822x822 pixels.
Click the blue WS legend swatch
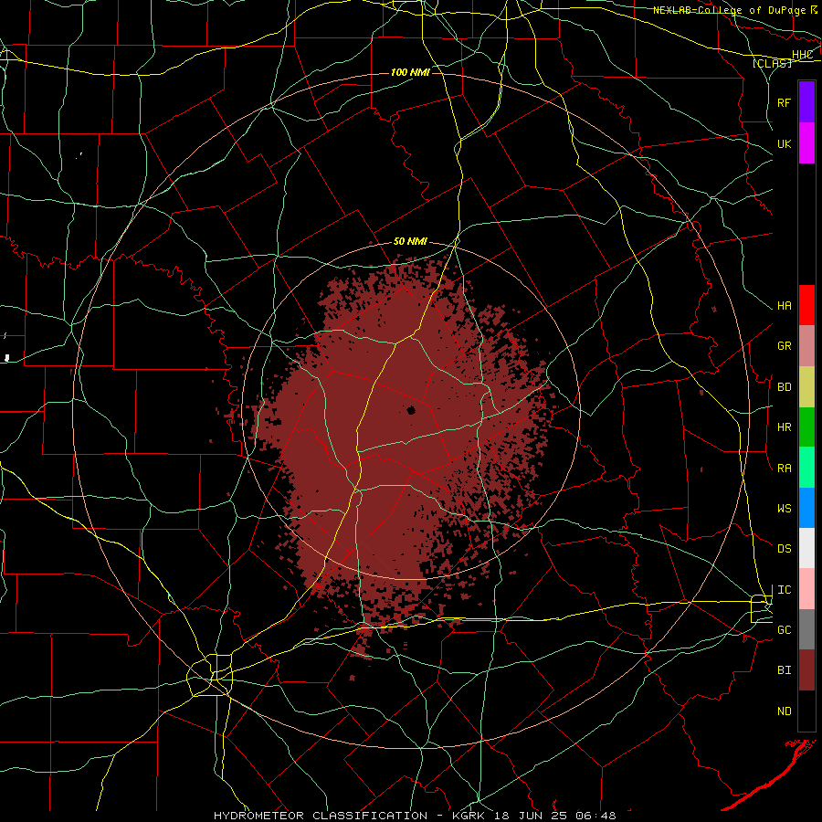click(x=806, y=508)
